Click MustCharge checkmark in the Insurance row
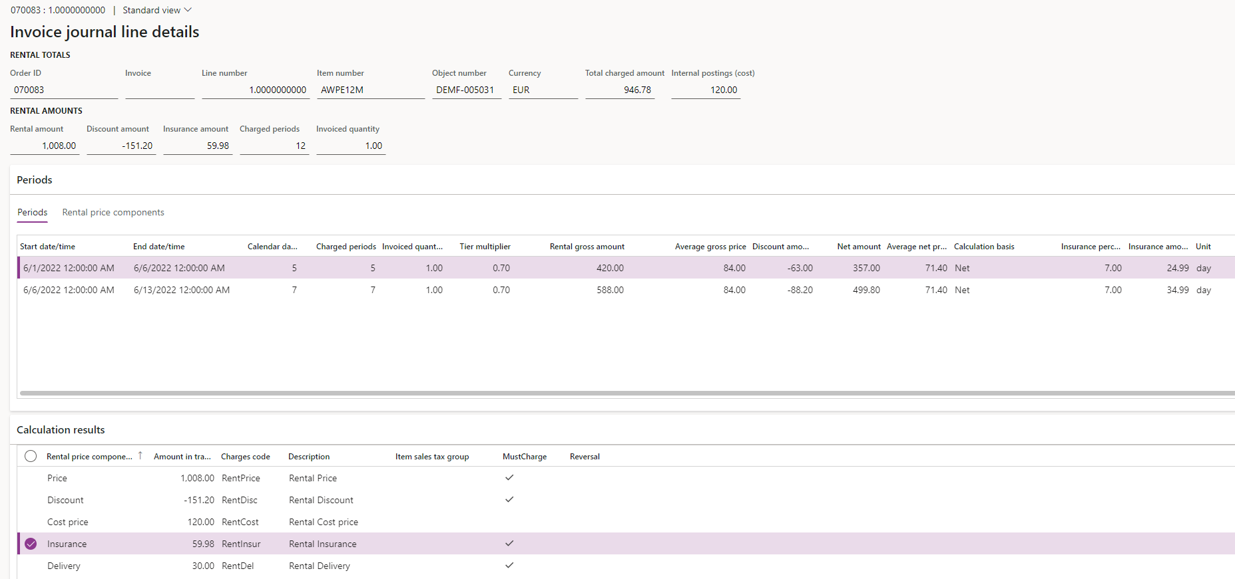 509,543
